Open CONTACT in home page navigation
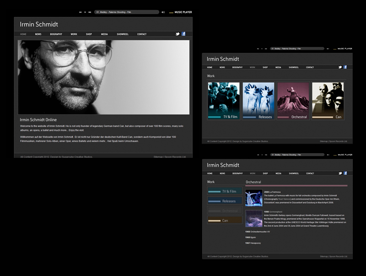The image size is (366, 276). 142,34
